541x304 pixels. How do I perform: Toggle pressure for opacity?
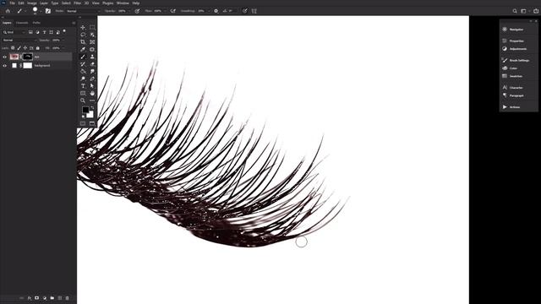[x=137, y=11]
